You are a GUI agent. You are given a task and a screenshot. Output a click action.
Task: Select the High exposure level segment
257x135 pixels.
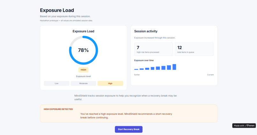(x=110, y=83)
